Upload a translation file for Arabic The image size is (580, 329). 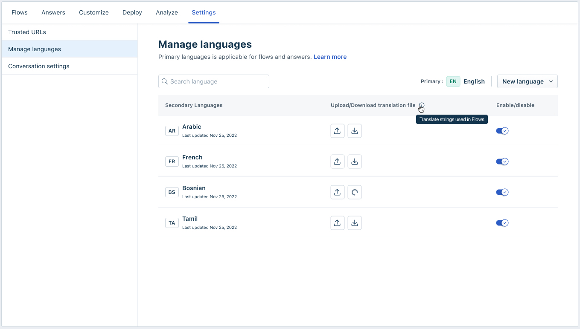coord(337,131)
